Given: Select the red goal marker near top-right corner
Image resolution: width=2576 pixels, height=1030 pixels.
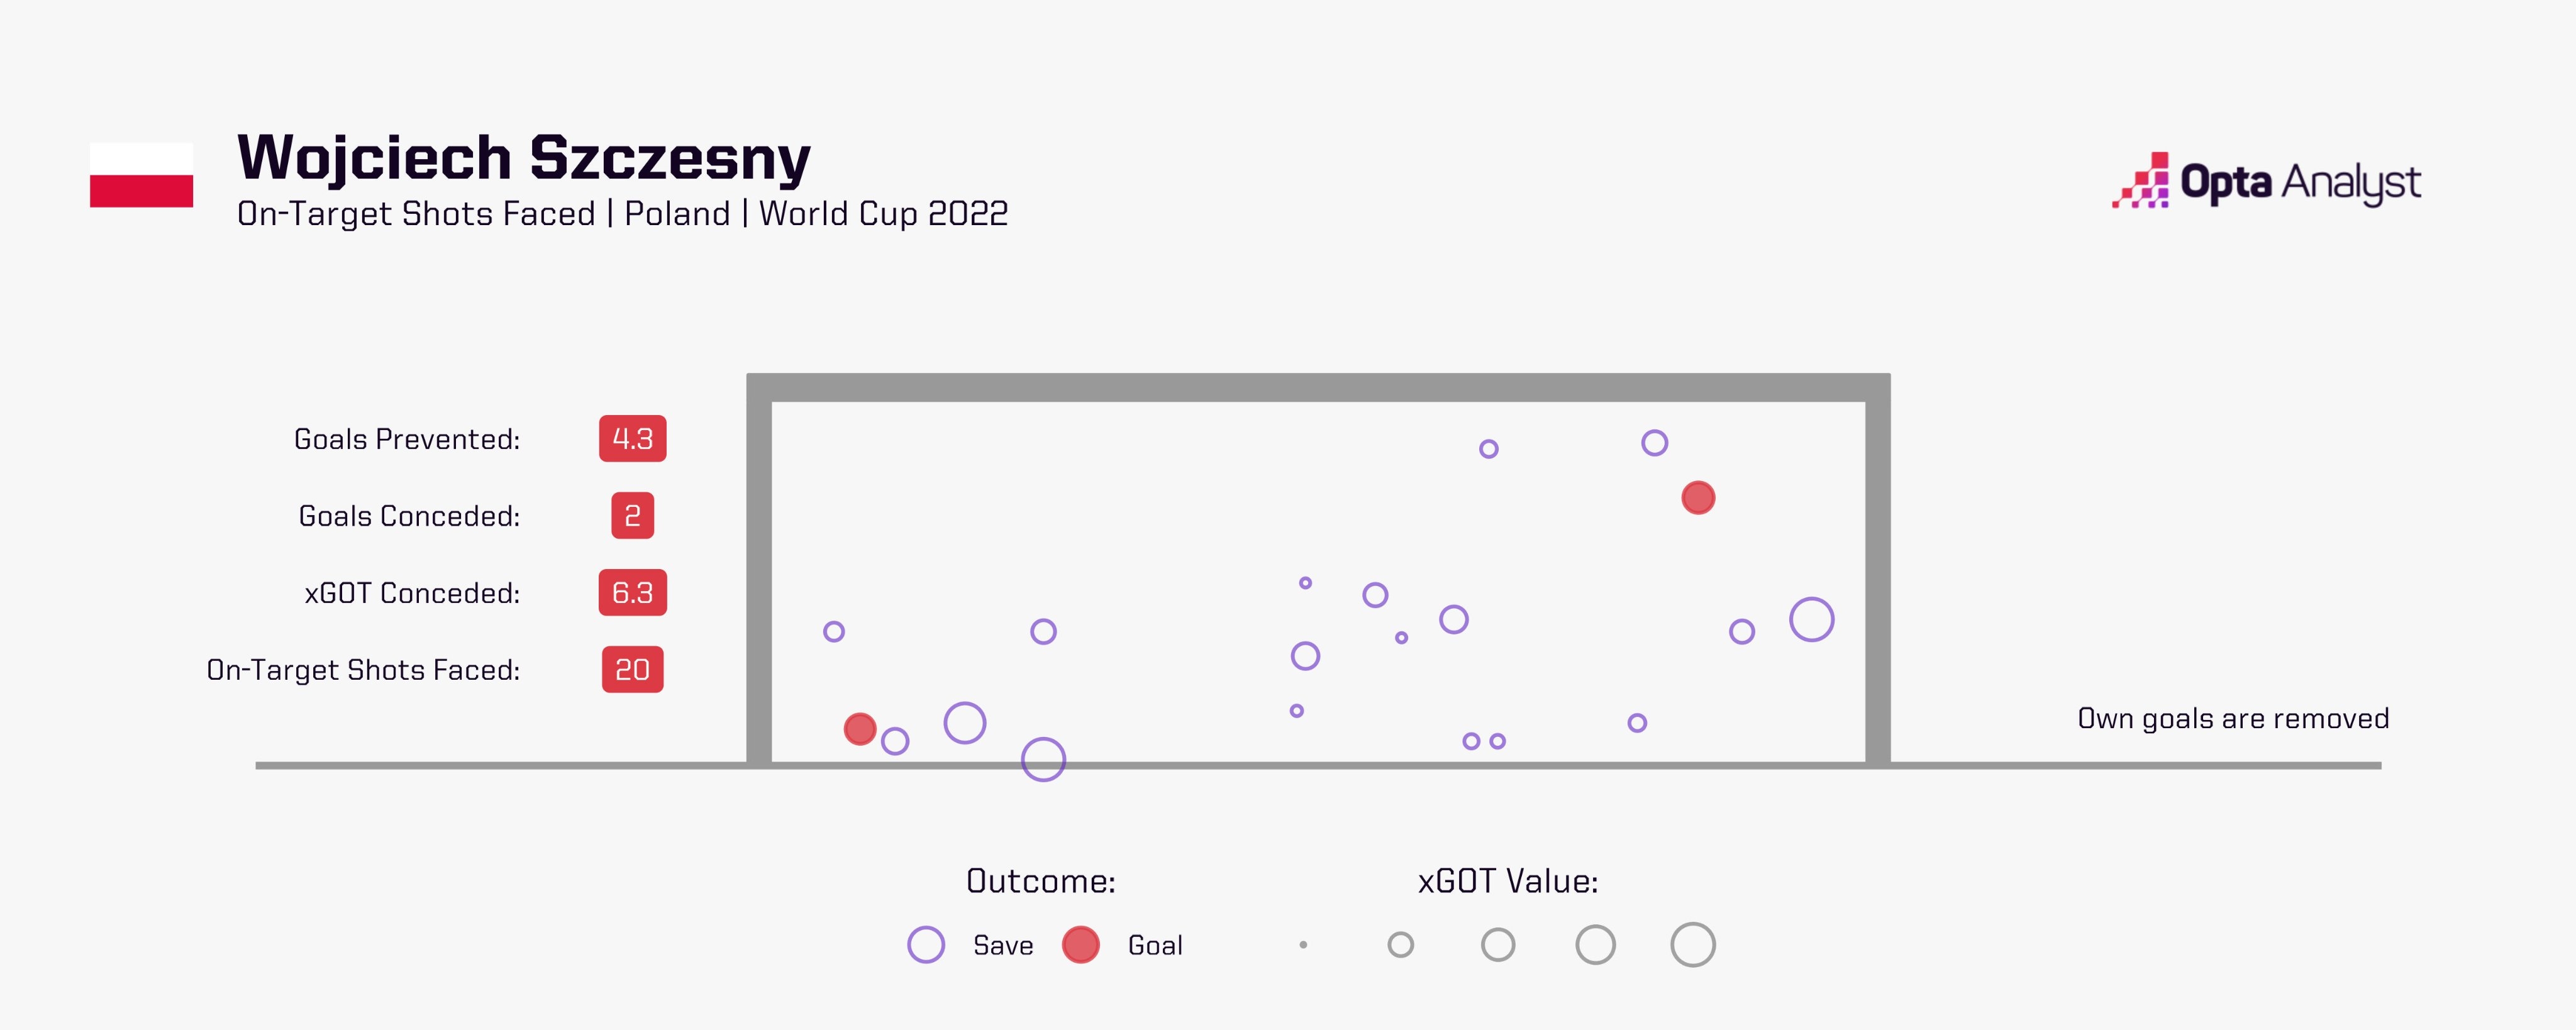Looking at the screenshot, I should click(x=1698, y=498).
